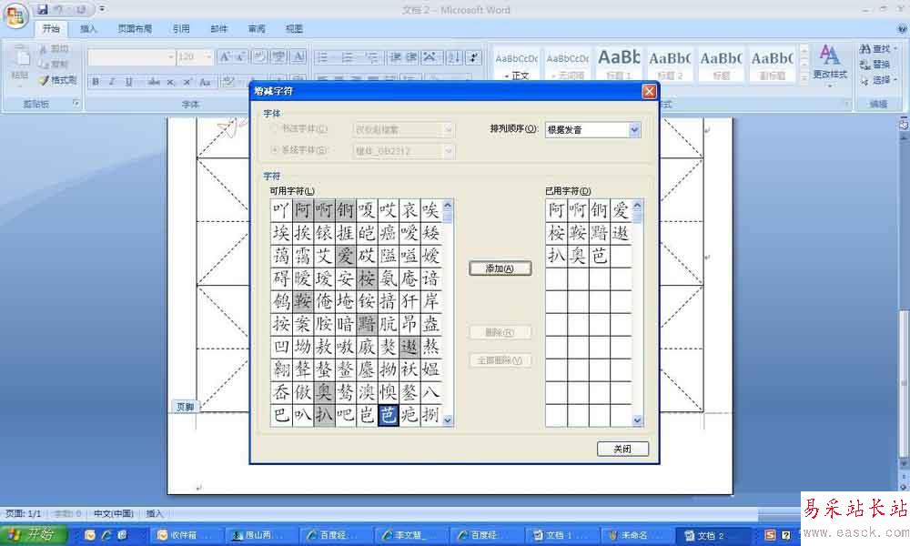Switch to 未命名 taskbar window
The width and height of the screenshot is (910, 546).
(x=635, y=535)
